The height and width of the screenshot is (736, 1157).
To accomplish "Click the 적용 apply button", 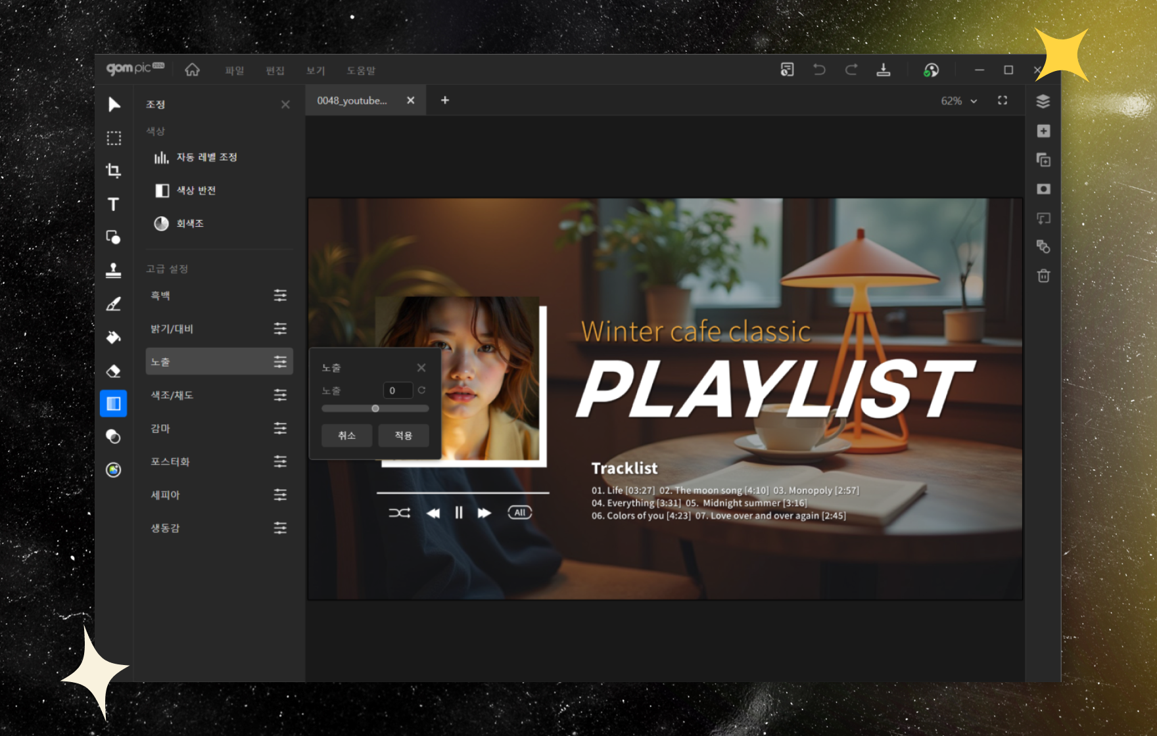I will click(x=403, y=436).
